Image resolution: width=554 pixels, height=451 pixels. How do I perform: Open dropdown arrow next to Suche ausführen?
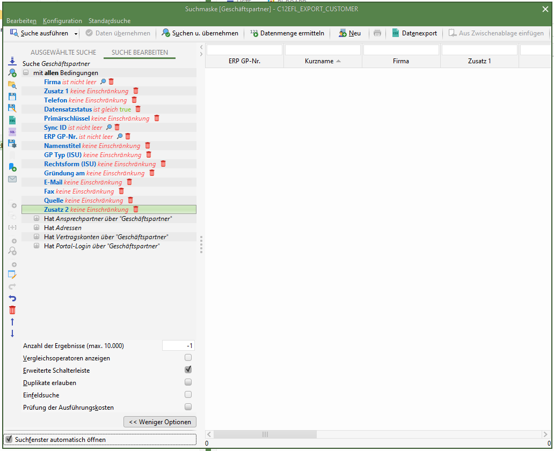[76, 34]
